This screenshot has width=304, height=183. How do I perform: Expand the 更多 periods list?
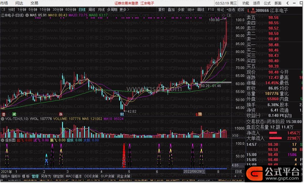tap(124, 10)
